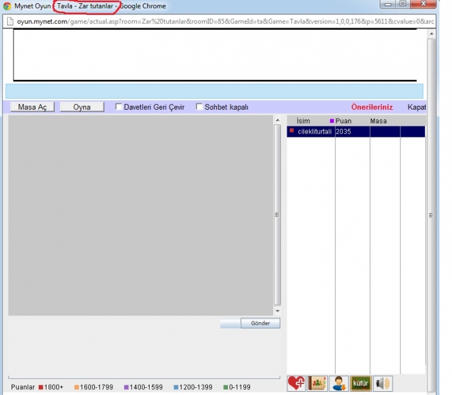This screenshot has width=452, height=395.
Task: Sort the player list by Masa column
Action: tap(378, 121)
